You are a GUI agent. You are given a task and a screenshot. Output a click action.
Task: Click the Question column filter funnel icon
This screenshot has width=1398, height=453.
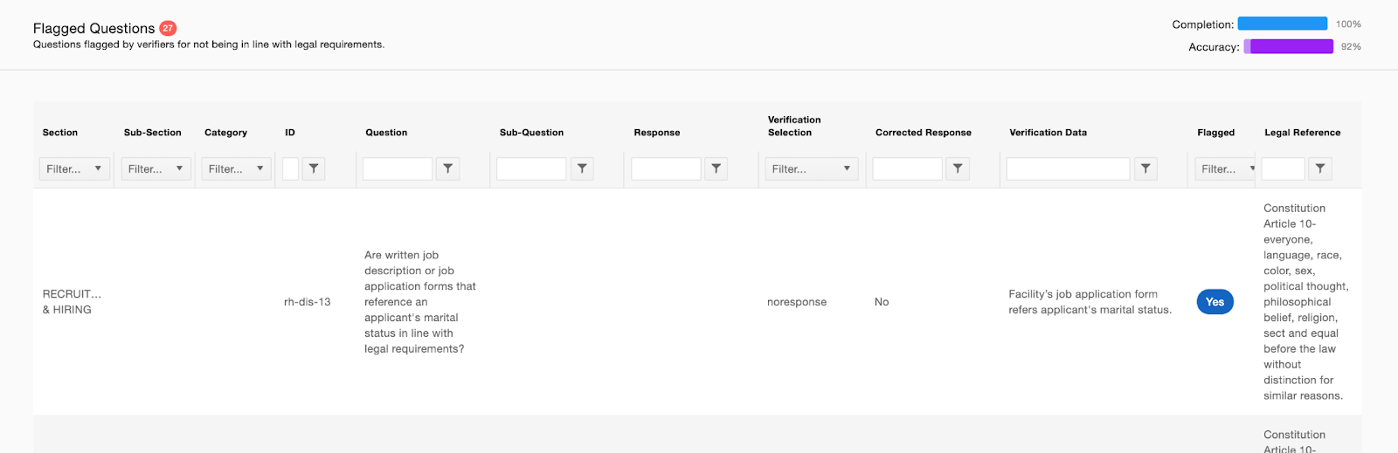pyautogui.click(x=447, y=168)
